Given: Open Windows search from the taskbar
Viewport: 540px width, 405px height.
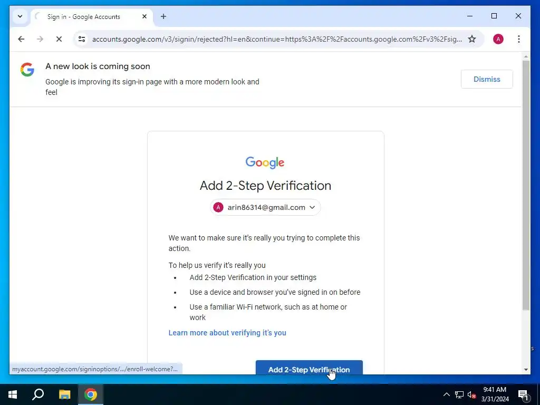Looking at the screenshot, I should tap(38, 394).
